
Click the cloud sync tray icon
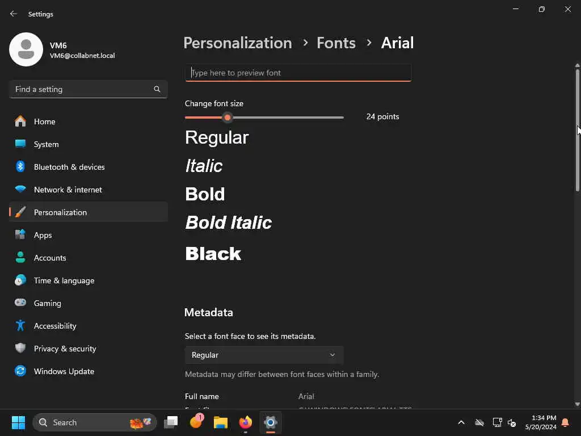point(479,422)
